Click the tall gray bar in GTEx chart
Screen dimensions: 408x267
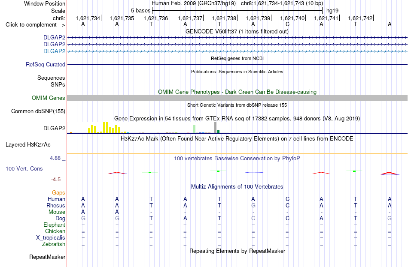click(x=215, y=127)
